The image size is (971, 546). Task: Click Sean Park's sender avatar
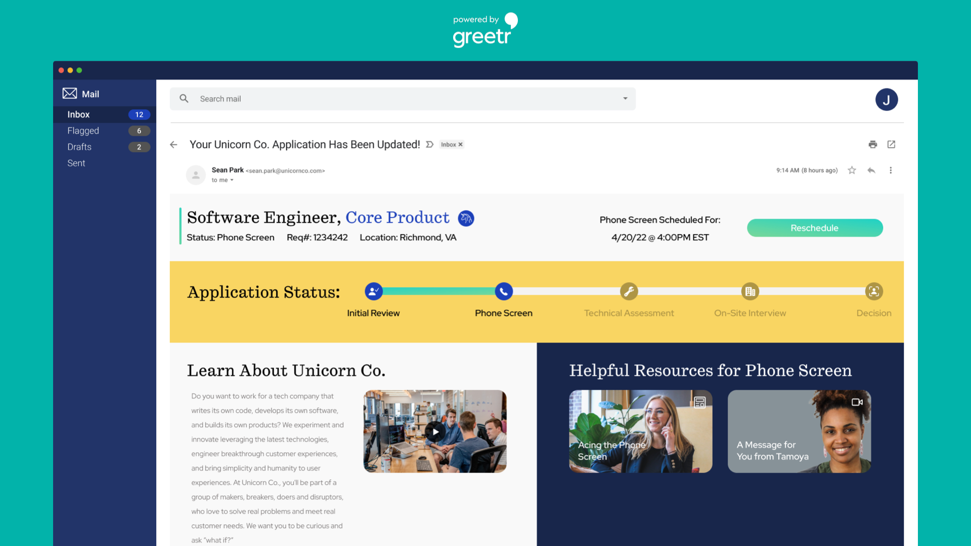(196, 175)
